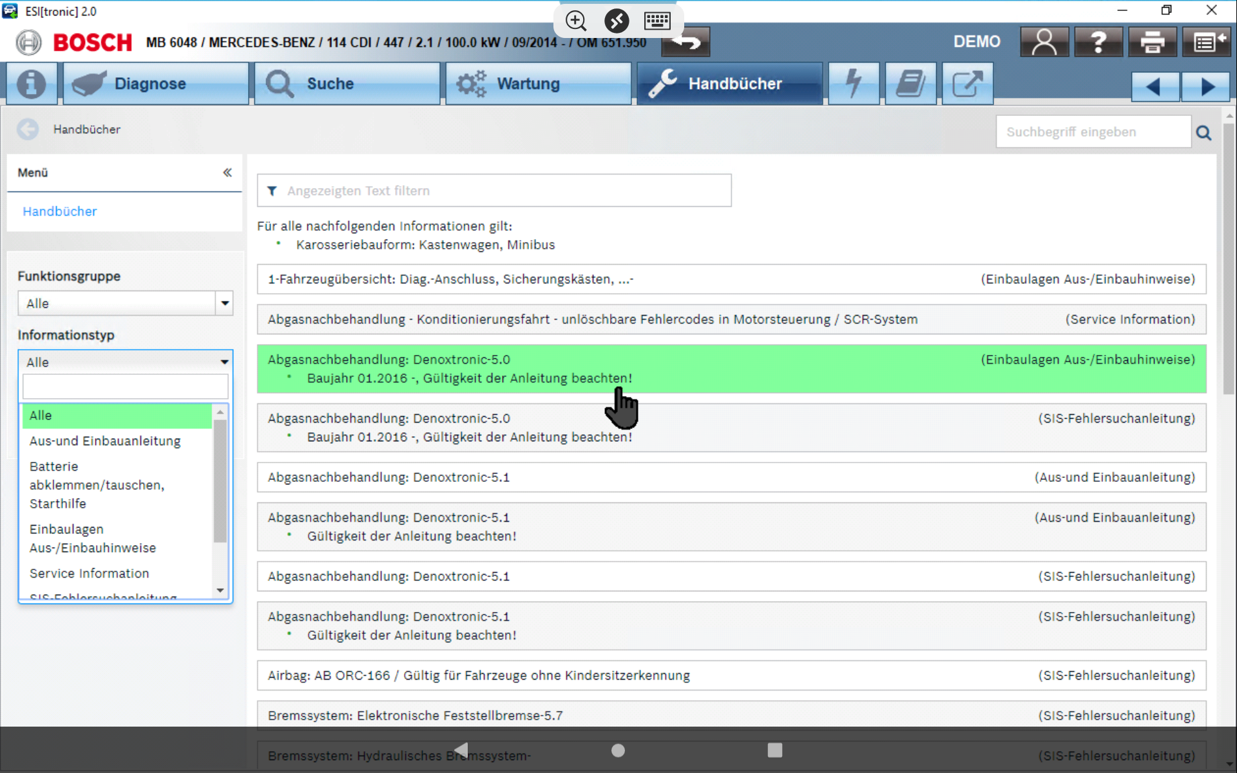
Task: Click the dropdown search input box
Action: click(x=125, y=386)
